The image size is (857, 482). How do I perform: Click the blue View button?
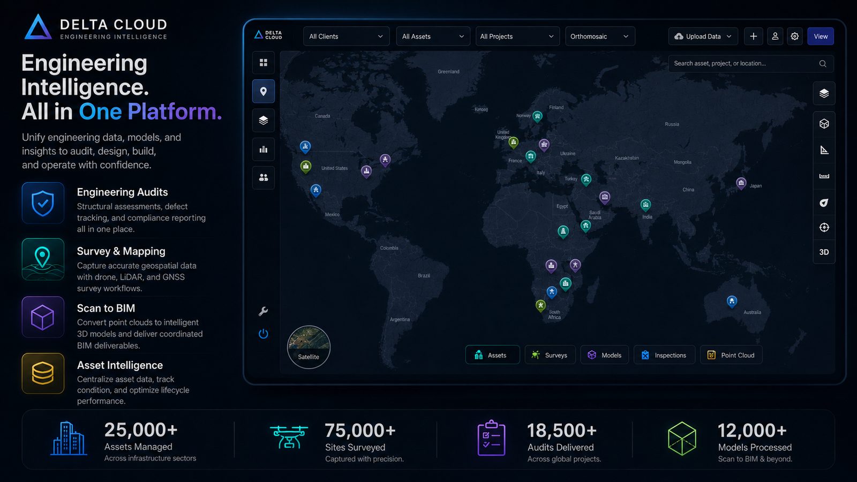[821, 36]
